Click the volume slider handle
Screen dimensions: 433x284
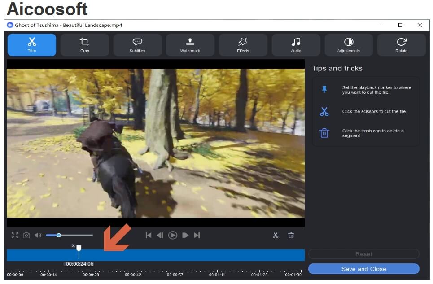point(58,236)
